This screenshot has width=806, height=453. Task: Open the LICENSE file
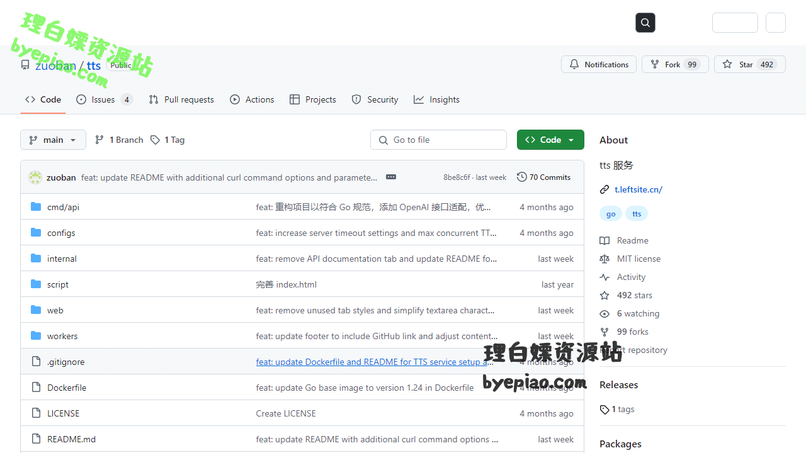tap(64, 413)
